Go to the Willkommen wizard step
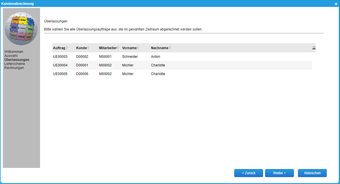Viewport: 340px width, 184px height. (x=14, y=52)
